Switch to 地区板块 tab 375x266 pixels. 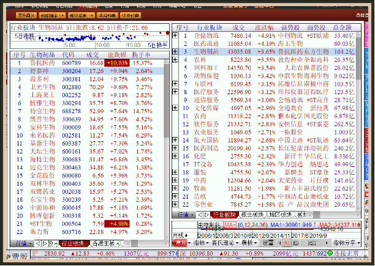[280, 215]
